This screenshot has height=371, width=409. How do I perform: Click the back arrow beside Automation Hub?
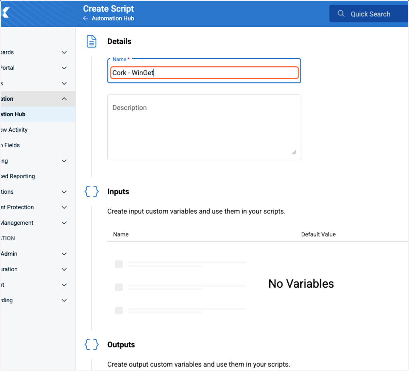(86, 18)
